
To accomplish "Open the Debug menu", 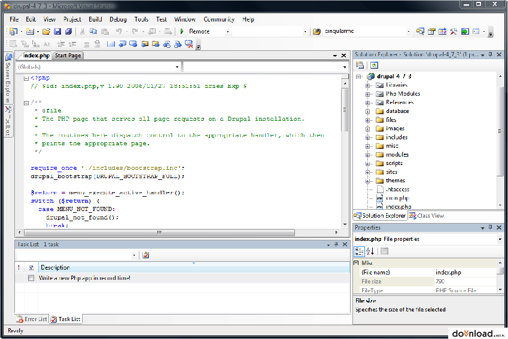I will point(118,19).
